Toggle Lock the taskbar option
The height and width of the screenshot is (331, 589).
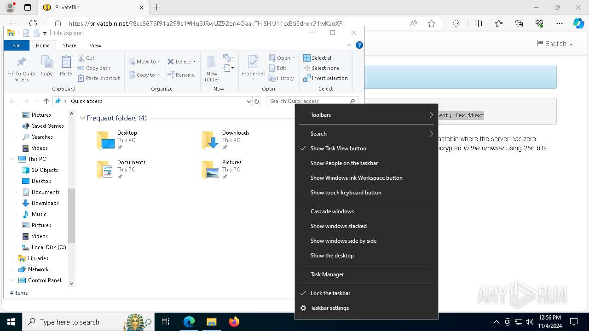(x=366, y=293)
